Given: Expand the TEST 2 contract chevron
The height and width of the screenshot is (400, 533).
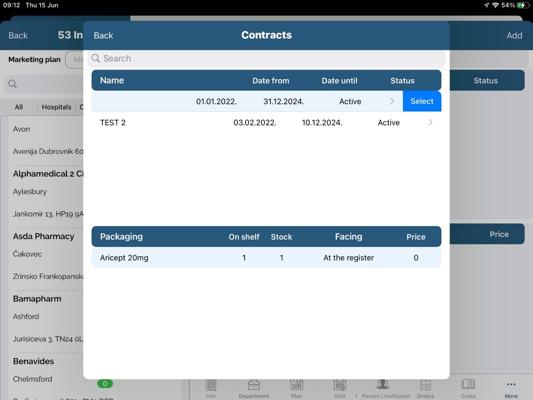Looking at the screenshot, I should point(430,122).
